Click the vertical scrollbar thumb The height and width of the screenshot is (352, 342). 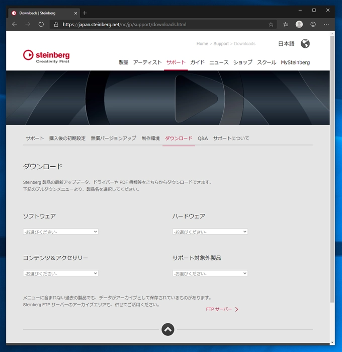pos(332,169)
